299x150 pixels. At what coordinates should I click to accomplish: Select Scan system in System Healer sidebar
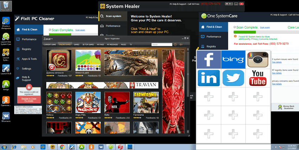113,16
